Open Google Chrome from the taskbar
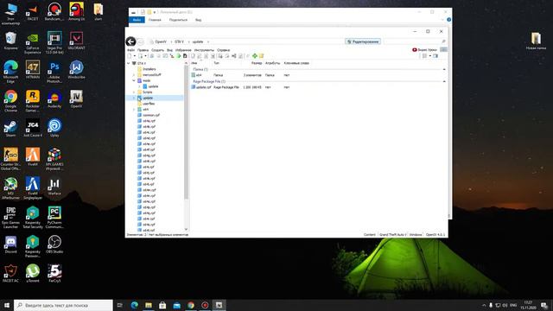The image size is (553, 311). [x=191, y=305]
